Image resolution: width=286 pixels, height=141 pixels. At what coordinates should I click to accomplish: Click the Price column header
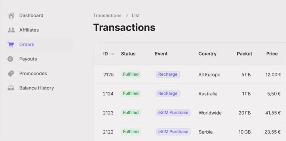(272, 54)
